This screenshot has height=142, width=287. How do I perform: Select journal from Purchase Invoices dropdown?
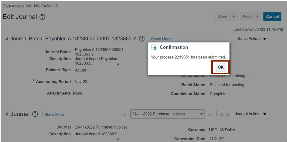pos(167,114)
